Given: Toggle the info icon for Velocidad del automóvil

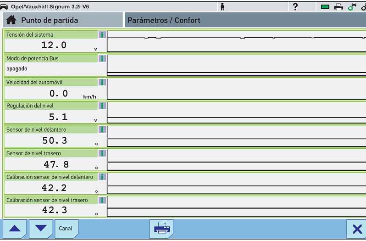Looking at the screenshot, I should pyautogui.click(x=102, y=82).
